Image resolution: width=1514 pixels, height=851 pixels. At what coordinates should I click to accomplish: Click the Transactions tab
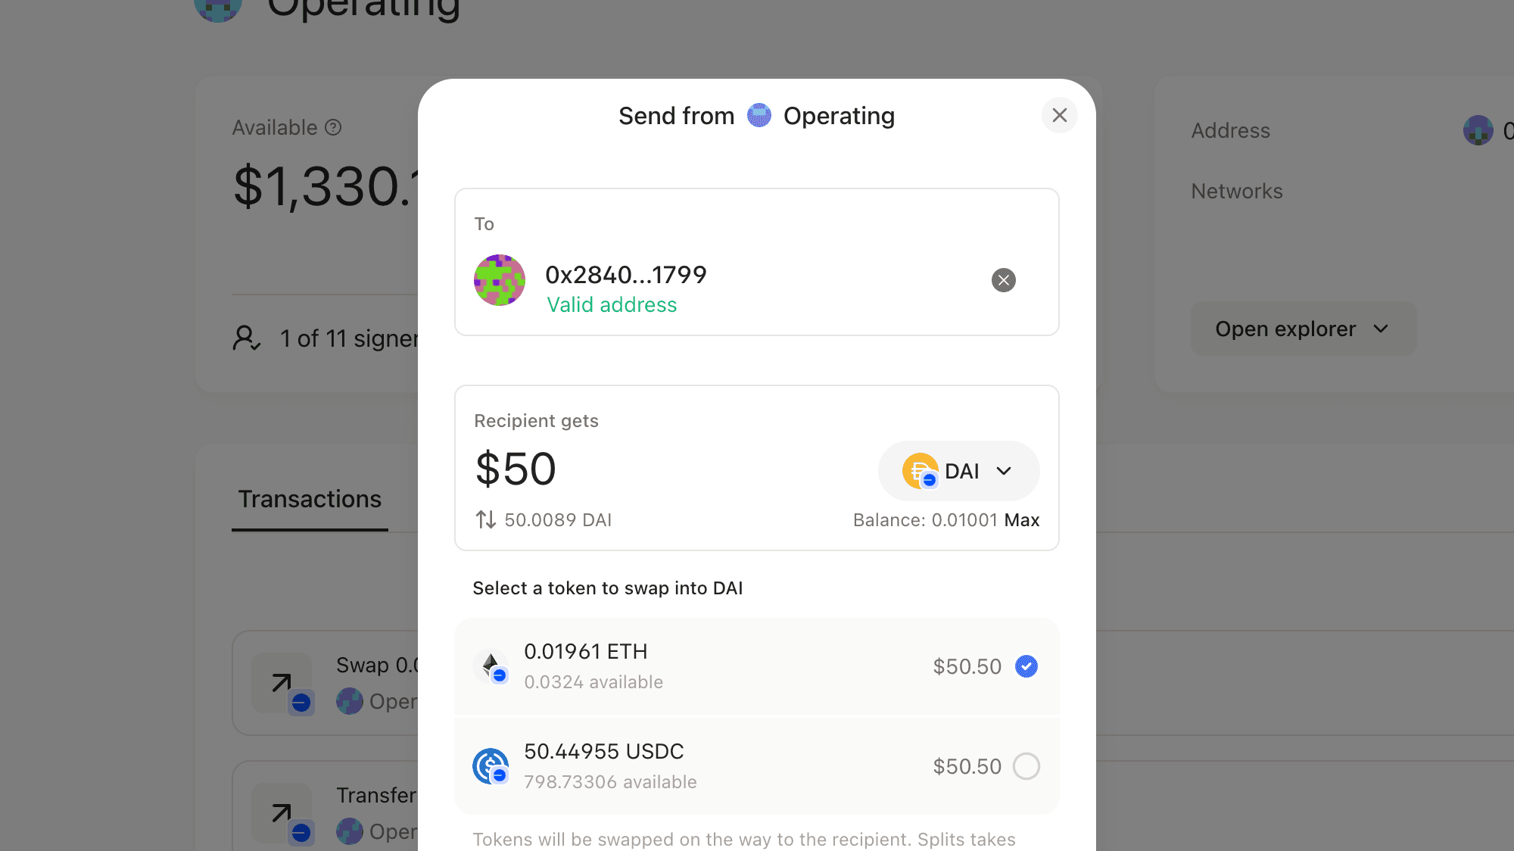(309, 498)
